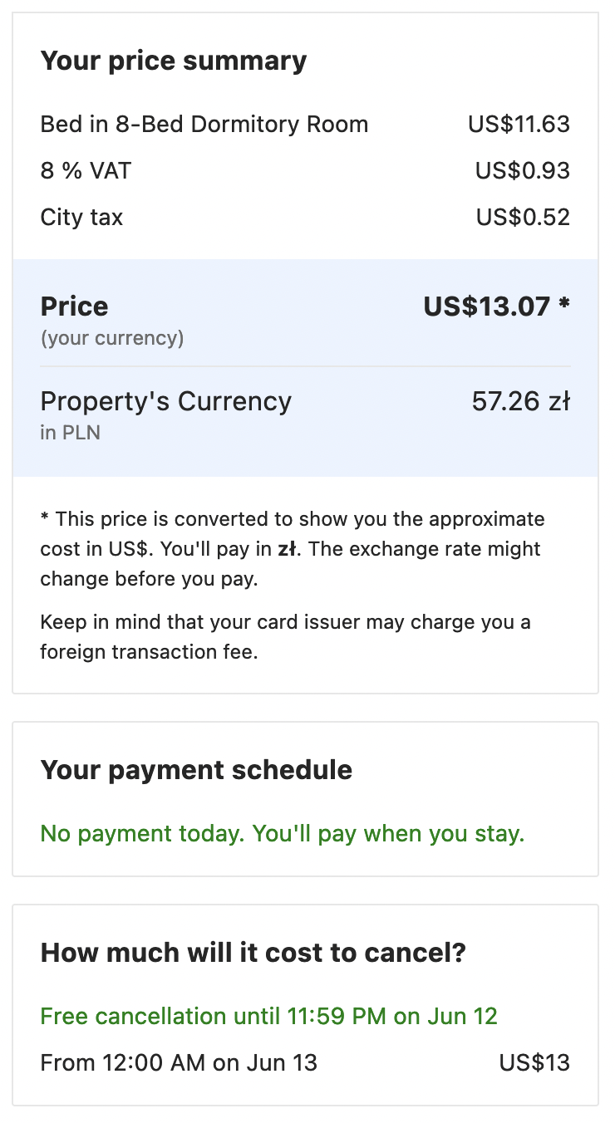This screenshot has height=1123, width=615.
Task: Click the US$11.63 room price
Action: (519, 125)
